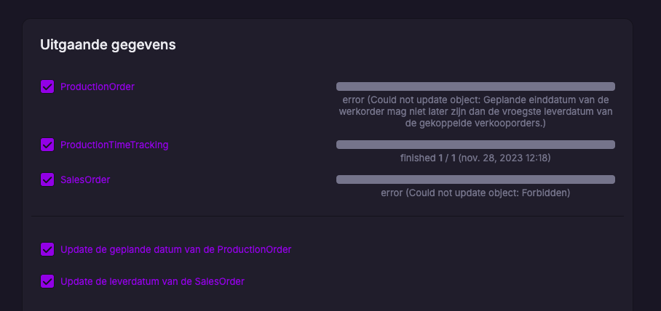Click the ProductionOrder 'Geplande einddatum' error message
Viewport: 661px width, 311px height.
[x=475, y=112]
